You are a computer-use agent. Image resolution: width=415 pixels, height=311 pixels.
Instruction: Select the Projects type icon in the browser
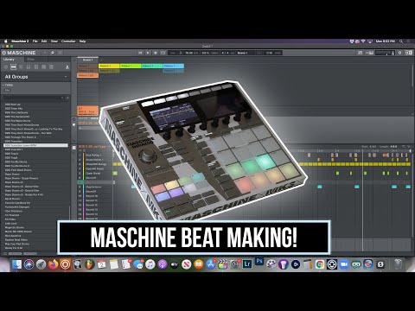pyautogui.click(x=6, y=67)
